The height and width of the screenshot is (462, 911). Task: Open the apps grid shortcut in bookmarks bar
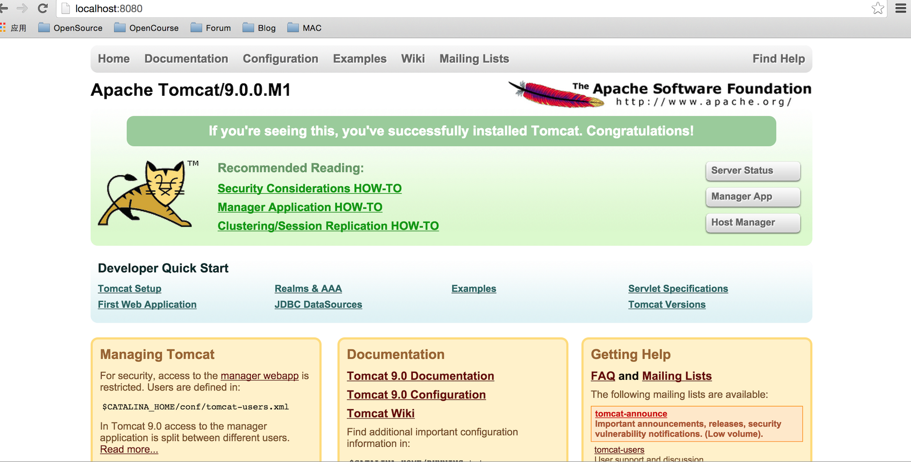coord(13,28)
